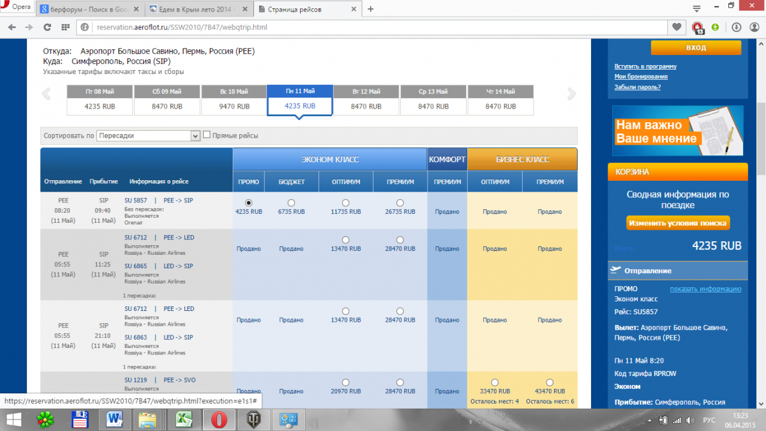766x431 pixels.
Task: Choose business Оптимум 33470 RUB fare
Action: click(x=495, y=382)
